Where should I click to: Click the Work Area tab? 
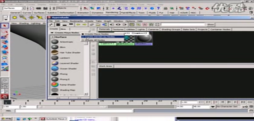(106, 66)
